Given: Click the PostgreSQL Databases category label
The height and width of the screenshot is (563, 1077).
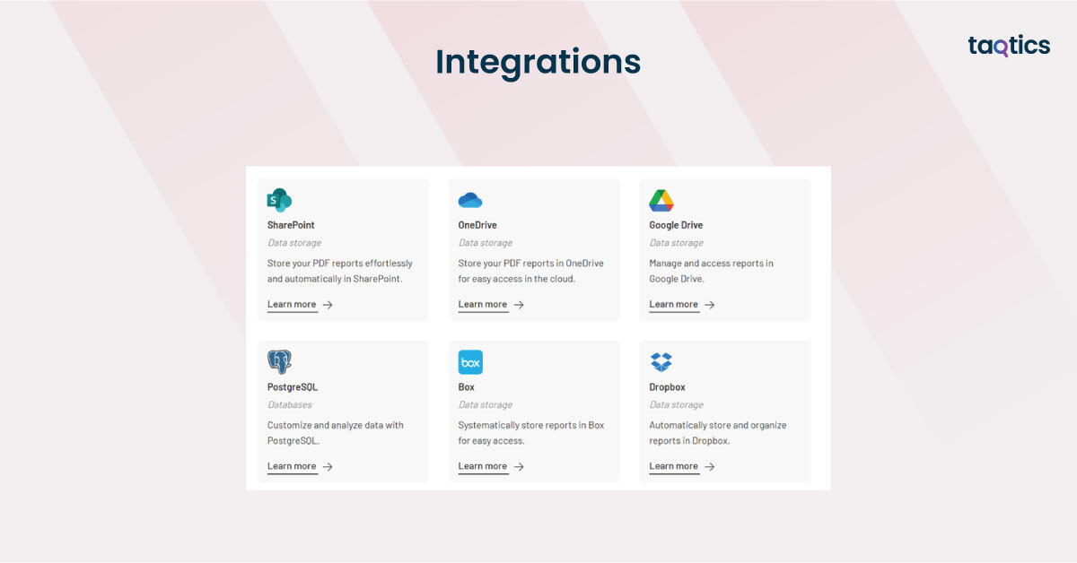Looking at the screenshot, I should pos(290,405).
